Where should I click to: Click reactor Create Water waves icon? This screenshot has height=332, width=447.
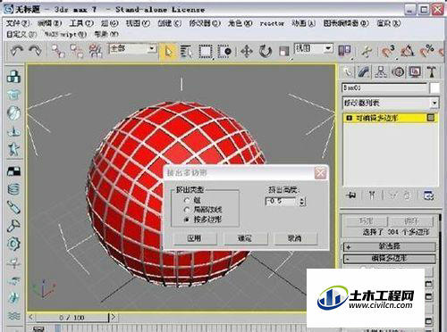tap(13, 315)
